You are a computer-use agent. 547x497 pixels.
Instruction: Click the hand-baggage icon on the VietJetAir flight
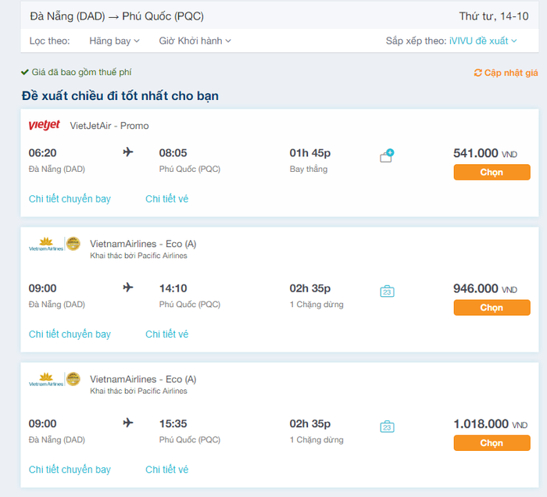[x=386, y=156]
